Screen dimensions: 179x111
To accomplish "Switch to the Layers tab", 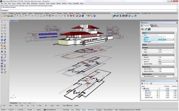I will pyautogui.click(x=154, y=26).
